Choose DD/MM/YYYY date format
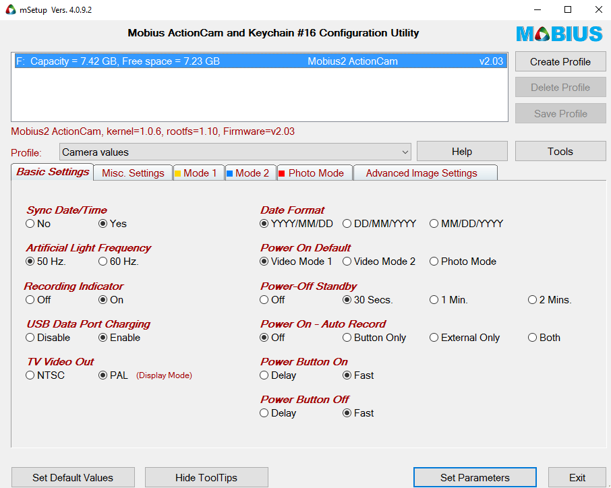The image size is (611, 488). (380, 224)
